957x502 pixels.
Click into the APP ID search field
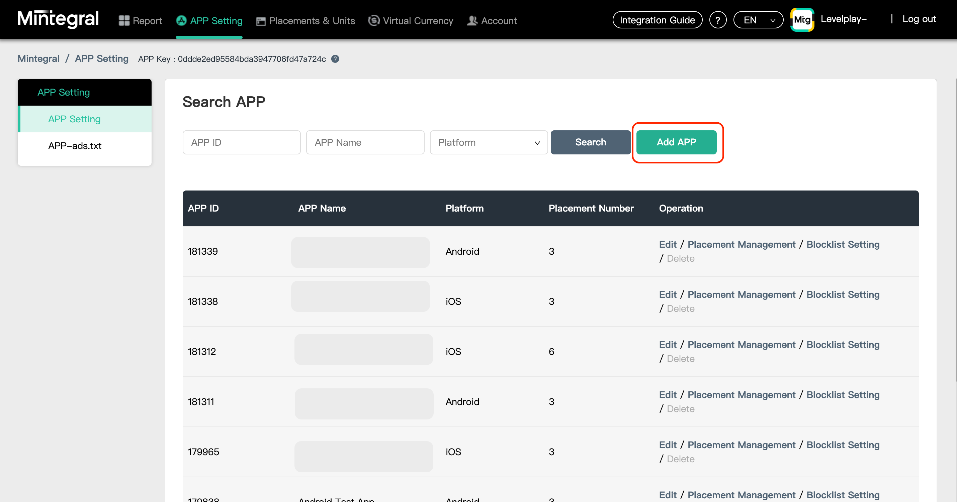(x=242, y=142)
